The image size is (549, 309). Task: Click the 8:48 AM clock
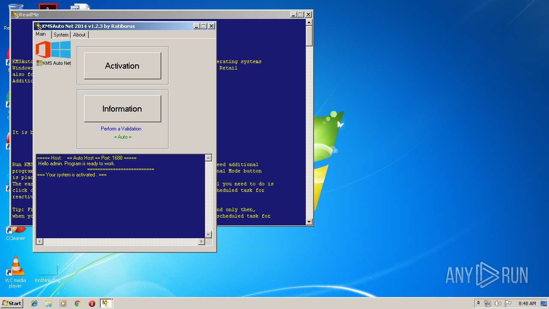(x=527, y=303)
